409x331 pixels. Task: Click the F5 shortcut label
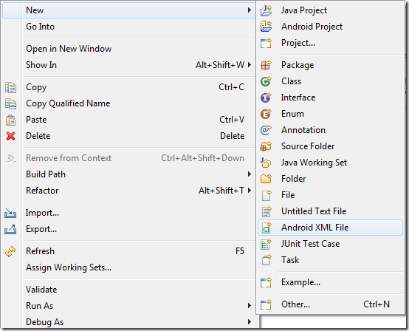240,251
